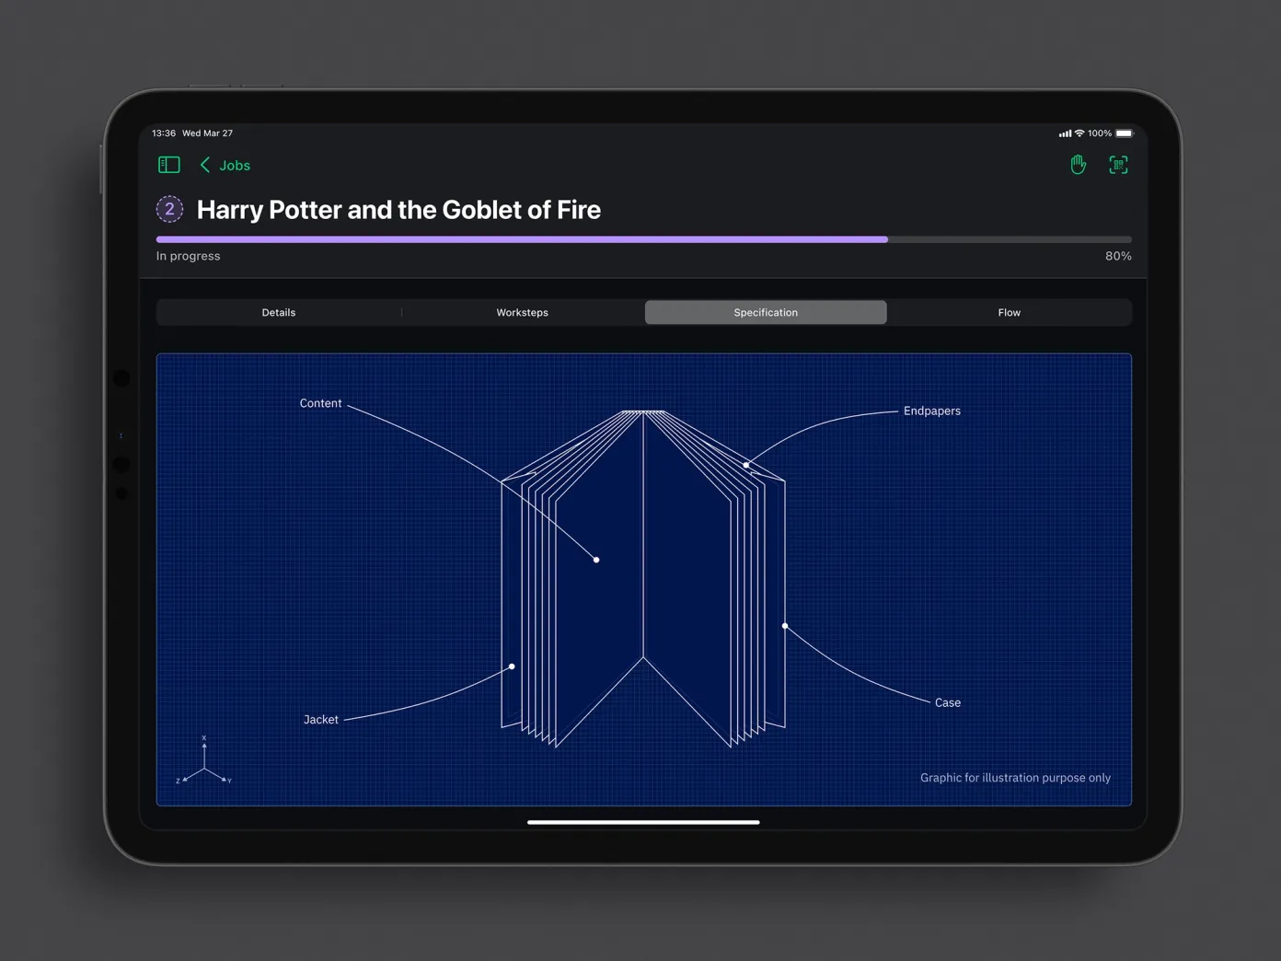The width and height of the screenshot is (1281, 961).
Task: Click the Jacket marker dot on book
Action: coord(512,666)
